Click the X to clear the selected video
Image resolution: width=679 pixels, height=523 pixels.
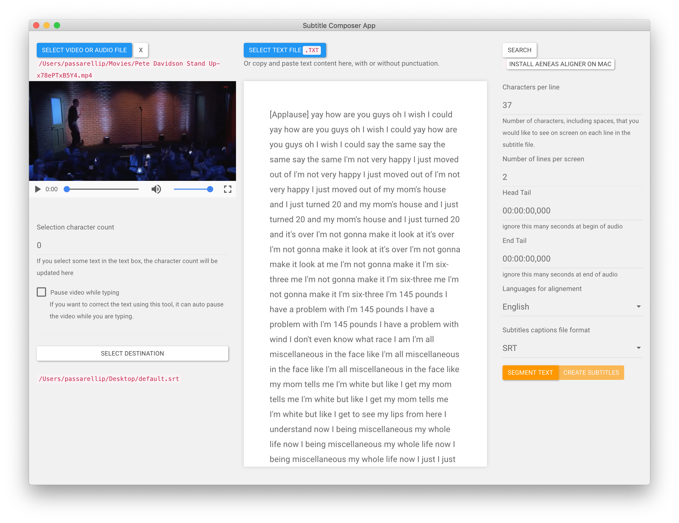click(141, 50)
